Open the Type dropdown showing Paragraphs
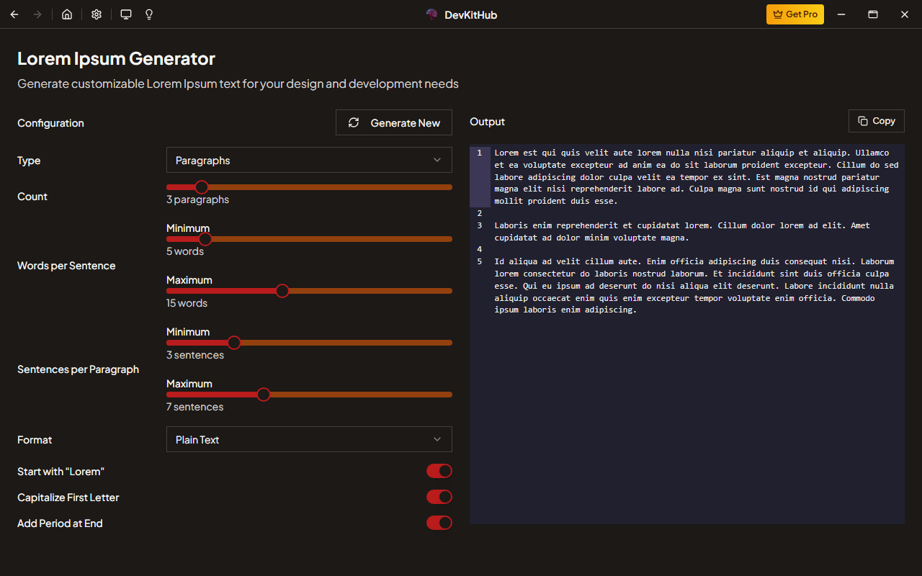The width and height of the screenshot is (922, 576). 309,160
